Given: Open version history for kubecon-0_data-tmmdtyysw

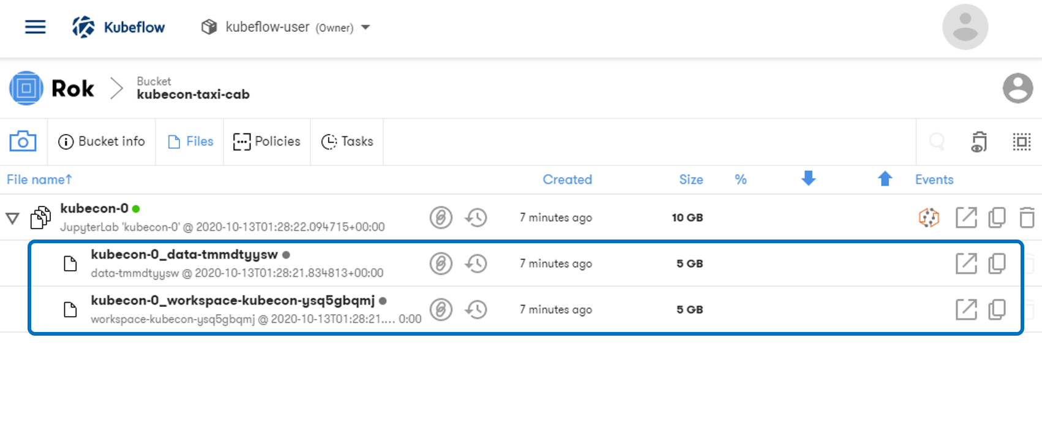Looking at the screenshot, I should 476,263.
